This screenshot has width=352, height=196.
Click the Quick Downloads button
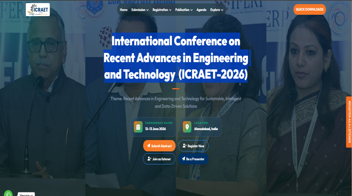click(x=310, y=9)
